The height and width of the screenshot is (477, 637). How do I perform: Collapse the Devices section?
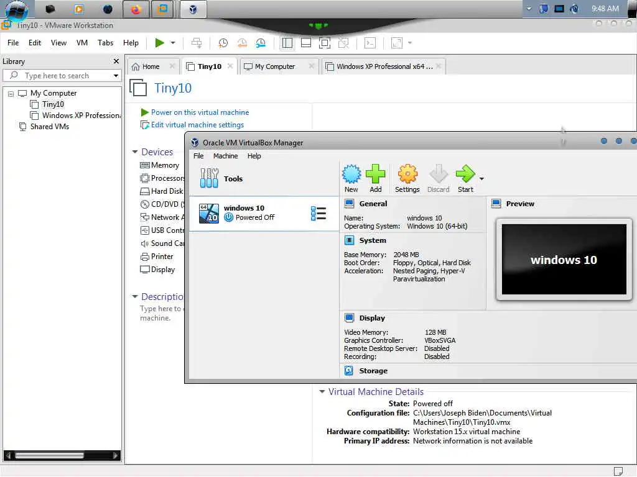tap(135, 152)
